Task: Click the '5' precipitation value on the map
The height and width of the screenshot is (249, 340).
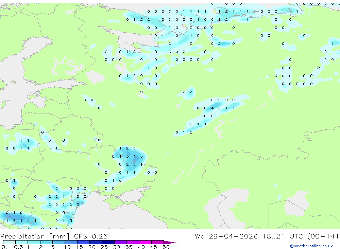Action: tap(134, 164)
